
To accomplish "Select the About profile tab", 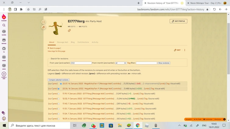I will click(x=51, y=42).
